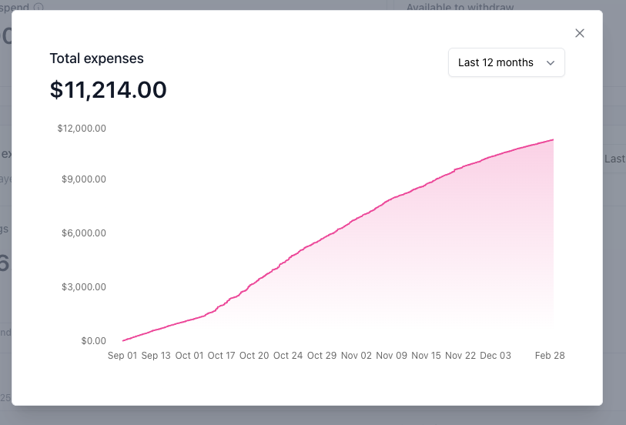Click the $12,000.00 y-axis label

pyautogui.click(x=82, y=128)
